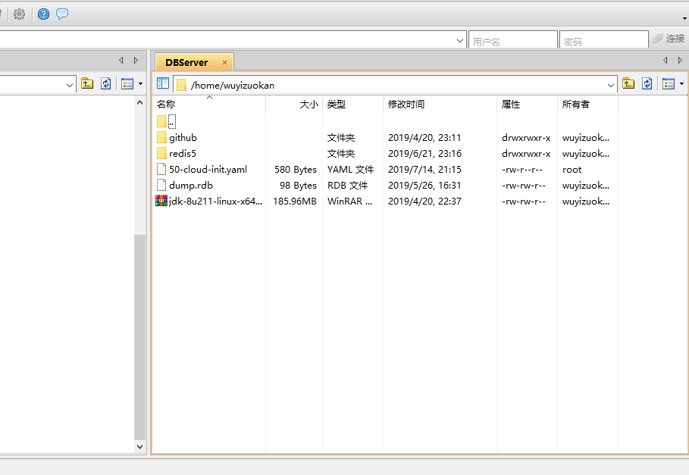This screenshot has height=475, width=689.
Task: Open view mode icon in DBServer pane
Action: 669,83
